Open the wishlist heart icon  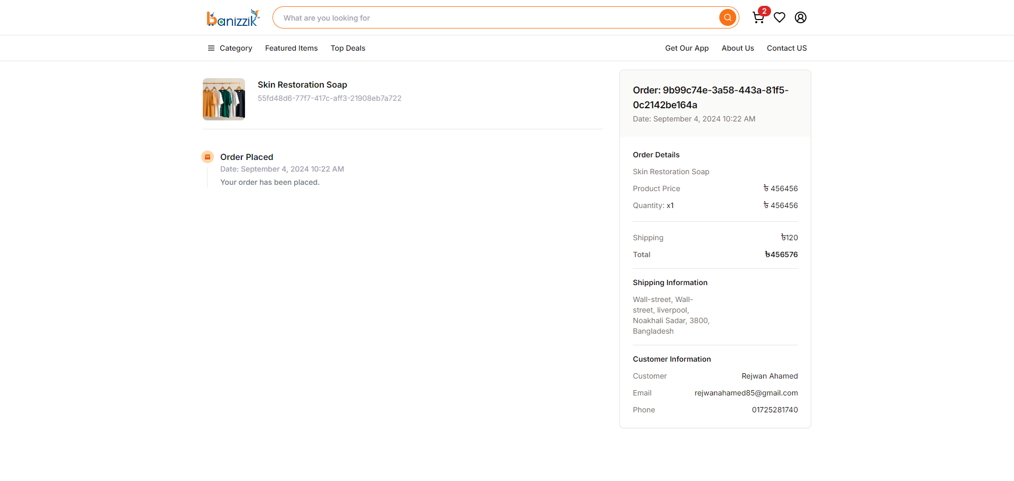pyautogui.click(x=780, y=17)
